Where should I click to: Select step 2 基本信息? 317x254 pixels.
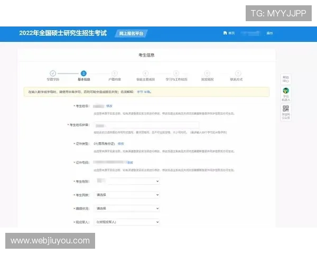click(x=83, y=76)
